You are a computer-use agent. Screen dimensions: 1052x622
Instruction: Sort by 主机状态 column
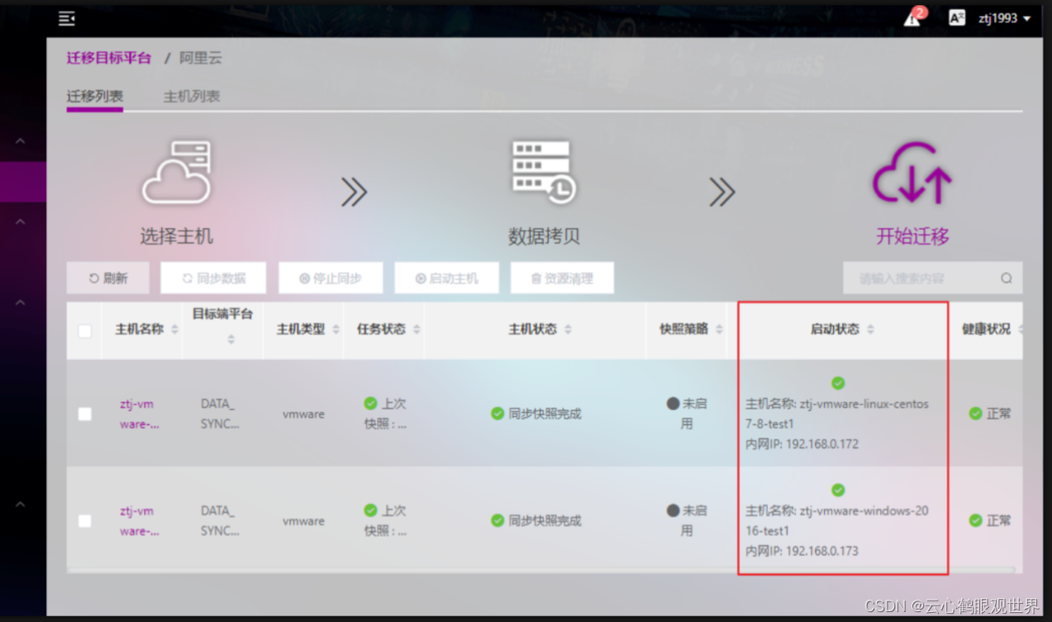click(568, 330)
